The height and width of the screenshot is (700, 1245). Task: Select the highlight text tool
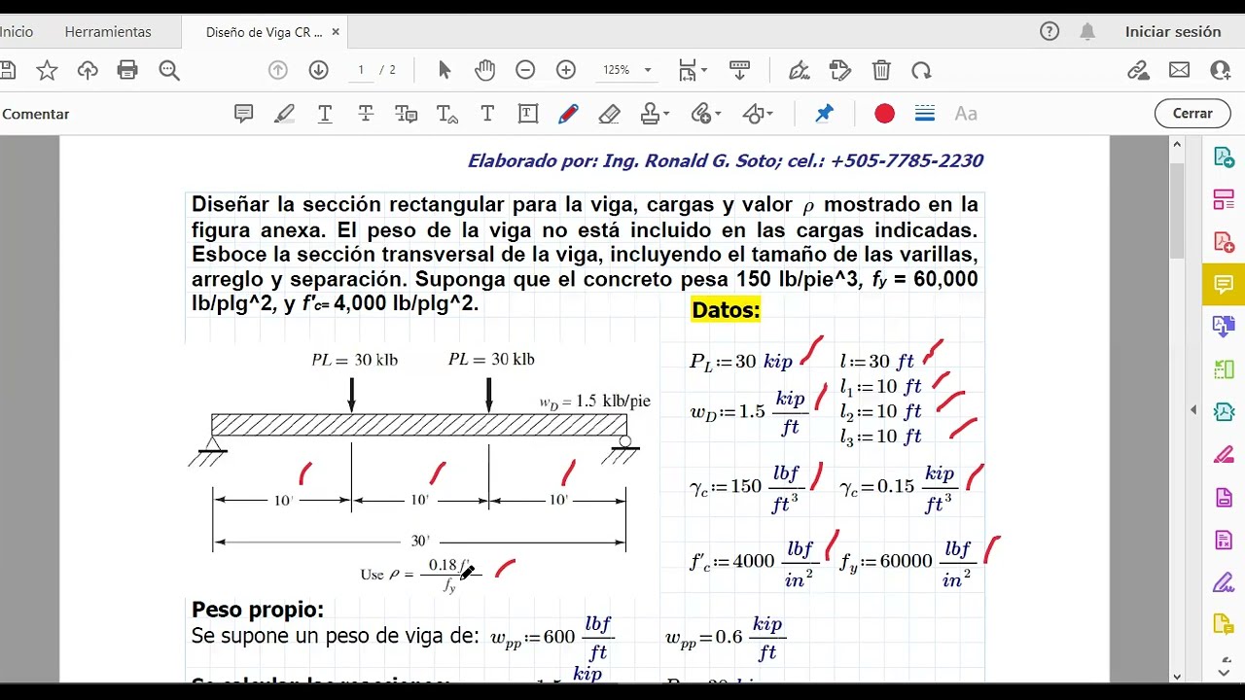[x=284, y=114]
